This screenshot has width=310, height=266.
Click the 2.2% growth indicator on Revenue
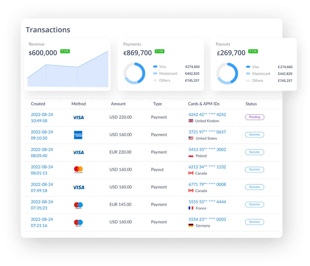(65, 51)
